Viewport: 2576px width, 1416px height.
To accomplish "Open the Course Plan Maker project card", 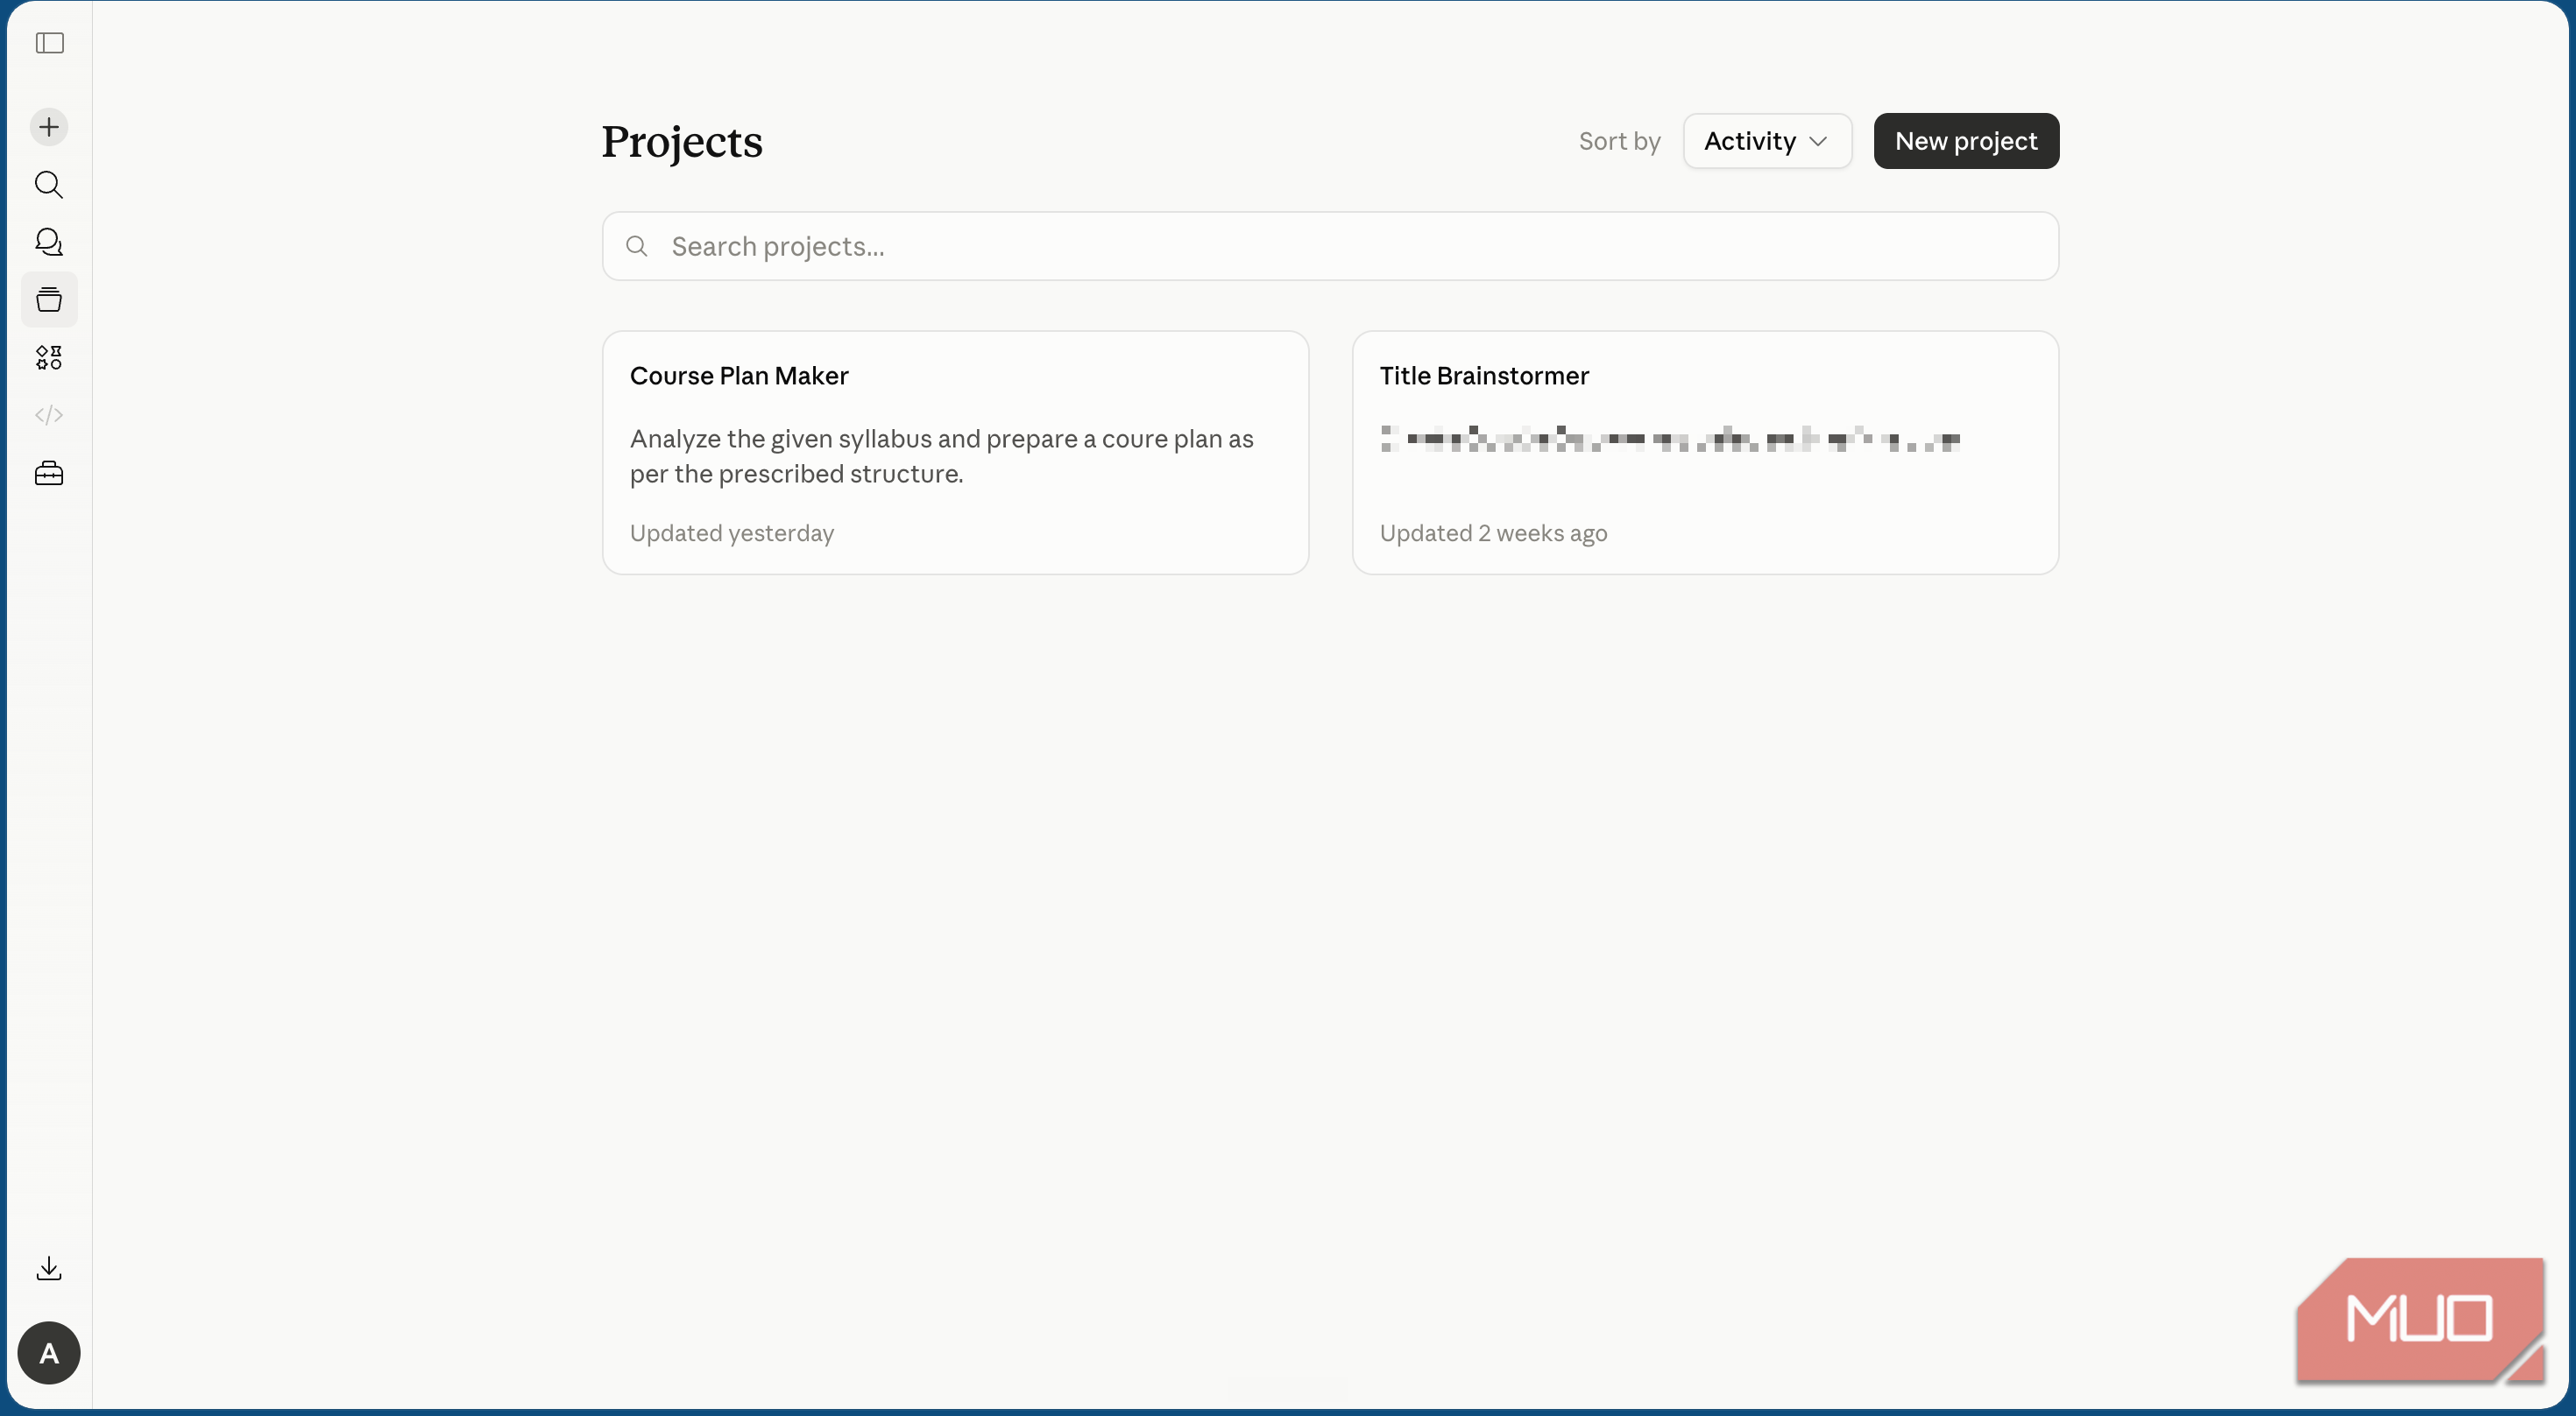I will pos(955,453).
